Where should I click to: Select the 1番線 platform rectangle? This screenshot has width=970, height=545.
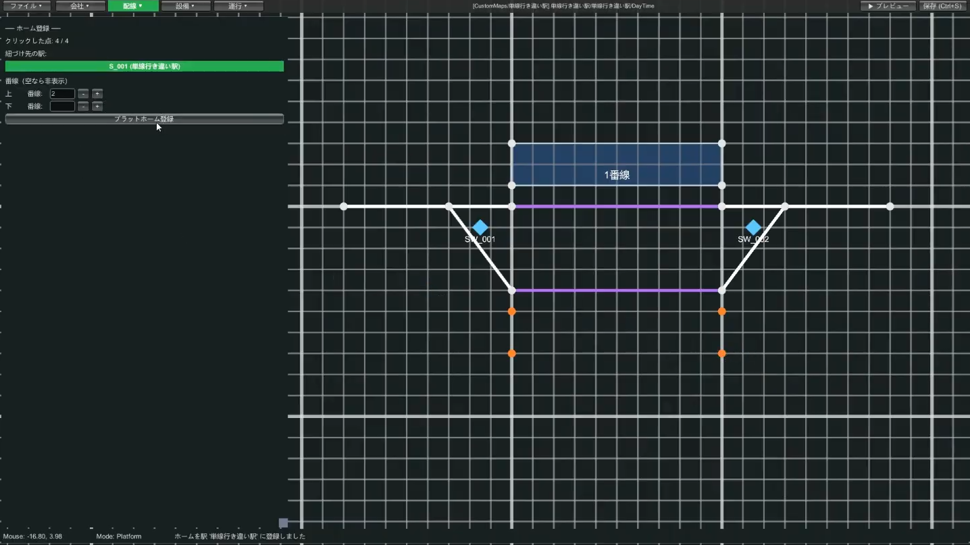click(617, 164)
